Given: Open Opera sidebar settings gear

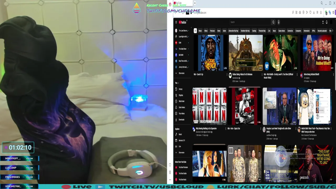Looking at the screenshot, I should tap(170, 172).
